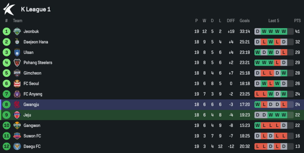Open the FC Anyang team link
Image resolution: width=304 pixels, height=153 pixels.
pos(33,94)
